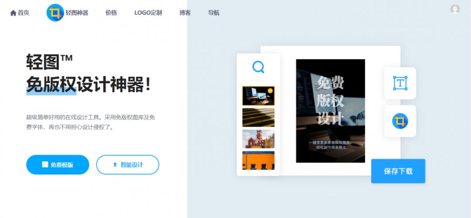Go to the 价格 menu item
The image size is (471, 218).
click(x=111, y=13)
